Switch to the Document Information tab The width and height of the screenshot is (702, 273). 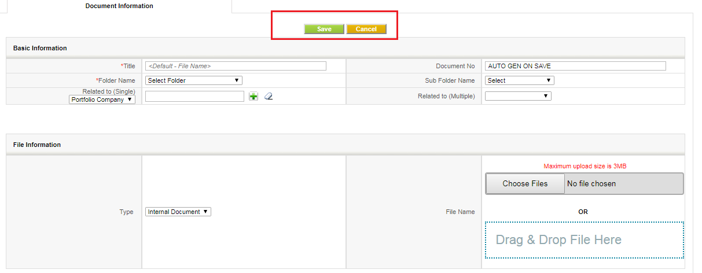[x=119, y=6]
